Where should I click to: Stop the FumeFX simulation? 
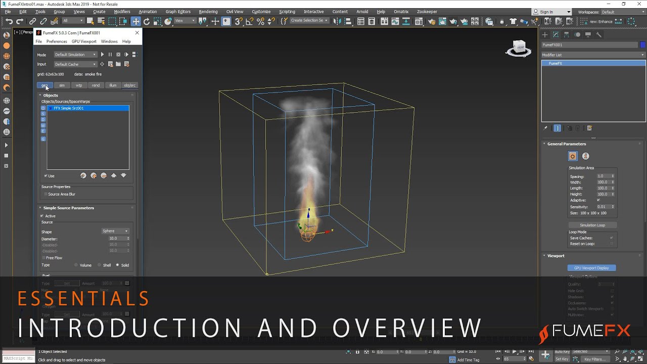(x=118, y=55)
